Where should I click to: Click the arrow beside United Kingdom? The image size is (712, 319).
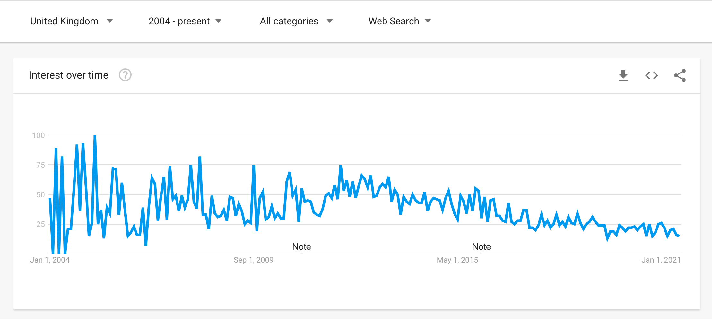(x=110, y=21)
